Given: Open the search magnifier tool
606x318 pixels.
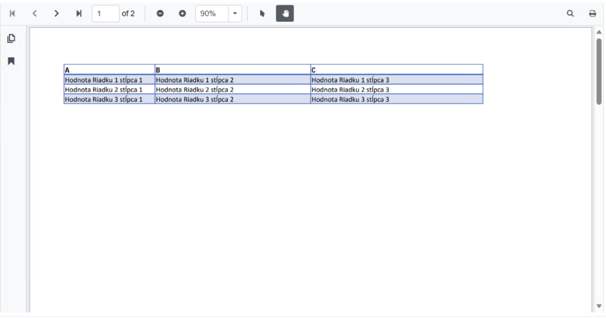Looking at the screenshot, I should pyautogui.click(x=570, y=14).
